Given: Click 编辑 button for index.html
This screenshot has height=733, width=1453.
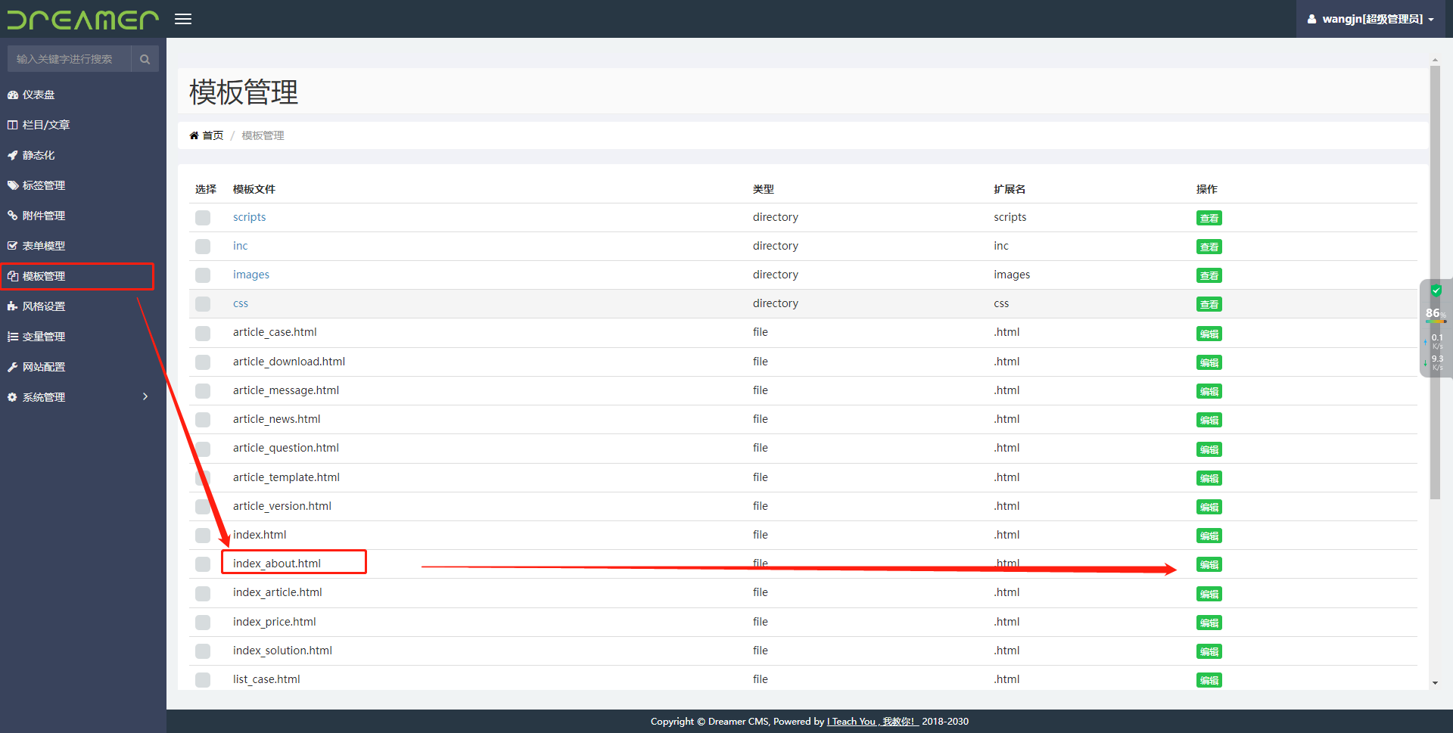Looking at the screenshot, I should pyautogui.click(x=1209, y=536).
